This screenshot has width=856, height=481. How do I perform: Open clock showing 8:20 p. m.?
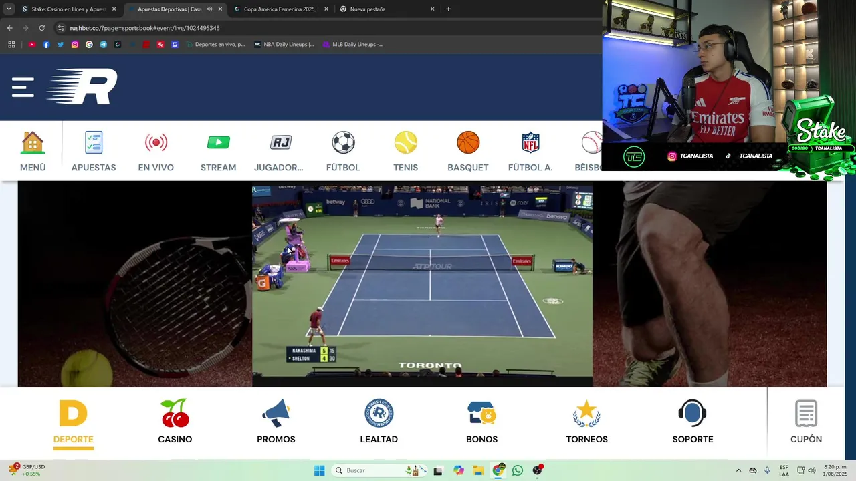click(x=835, y=470)
